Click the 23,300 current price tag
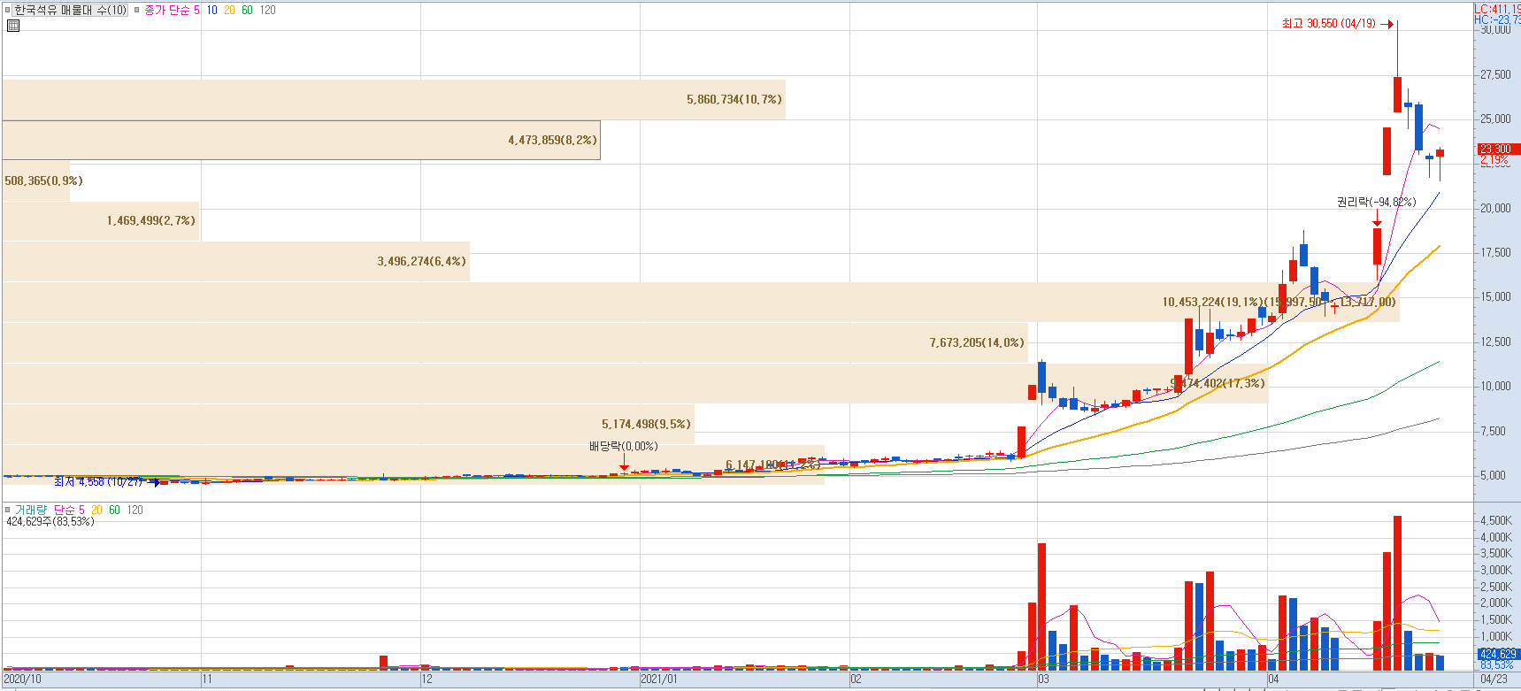The height and width of the screenshot is (691, 1521). click(1497, 150)
